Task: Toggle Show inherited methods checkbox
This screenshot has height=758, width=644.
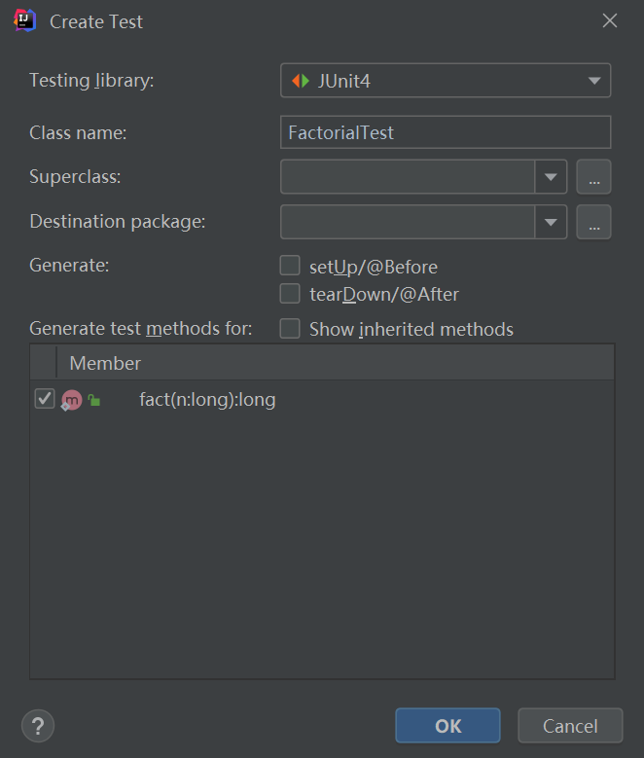Action: coord(290,328)
